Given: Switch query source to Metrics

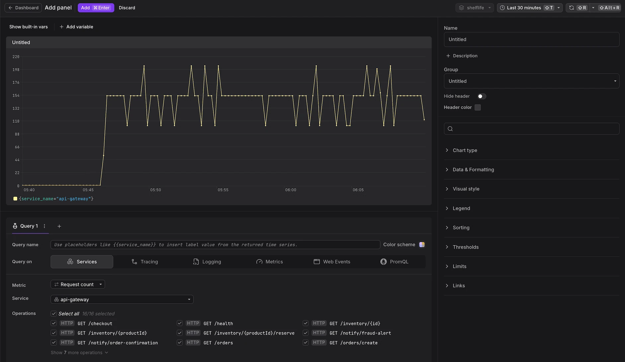Looking at the screenshot, I should tap(269, 262).
